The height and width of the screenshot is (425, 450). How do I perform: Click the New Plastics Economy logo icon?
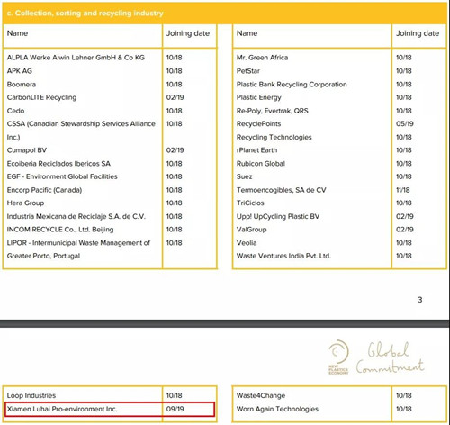tap(338, 357)
